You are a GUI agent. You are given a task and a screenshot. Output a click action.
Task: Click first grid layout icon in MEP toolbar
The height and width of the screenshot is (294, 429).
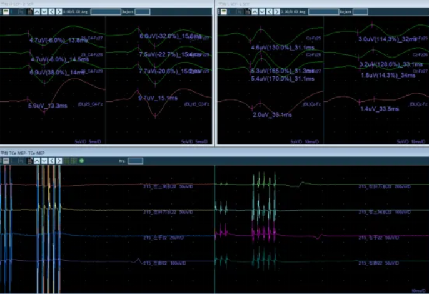click(x=66, y=161)
